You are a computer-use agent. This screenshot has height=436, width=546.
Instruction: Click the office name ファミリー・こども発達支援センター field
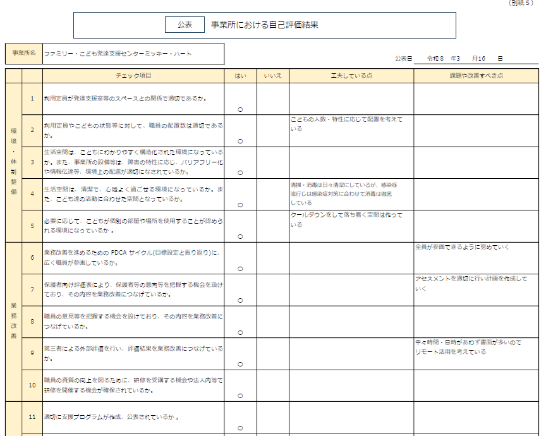(x=133, y=54)
